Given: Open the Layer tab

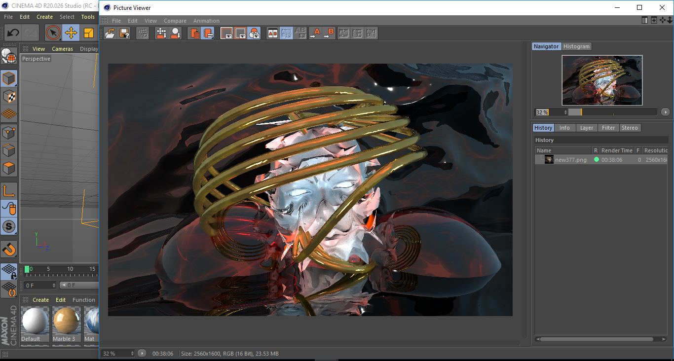Looking at the screenshot, I should pyautogui.click(x=587, y=128).
